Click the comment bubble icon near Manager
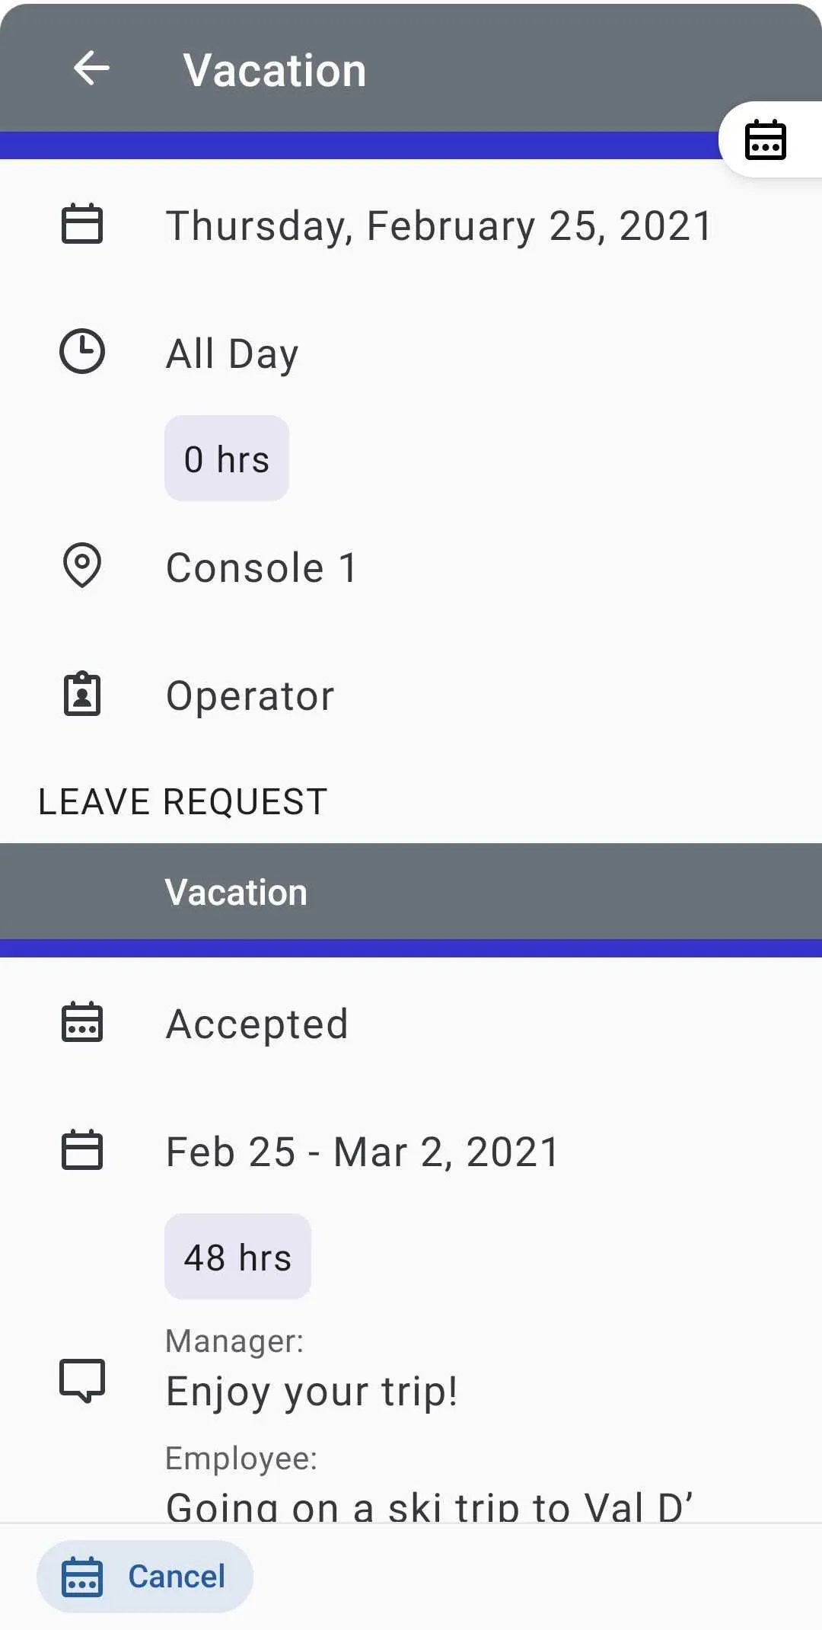Image resolution: width=822 pixels, height=1630 pixels. tap(82, 1380)
